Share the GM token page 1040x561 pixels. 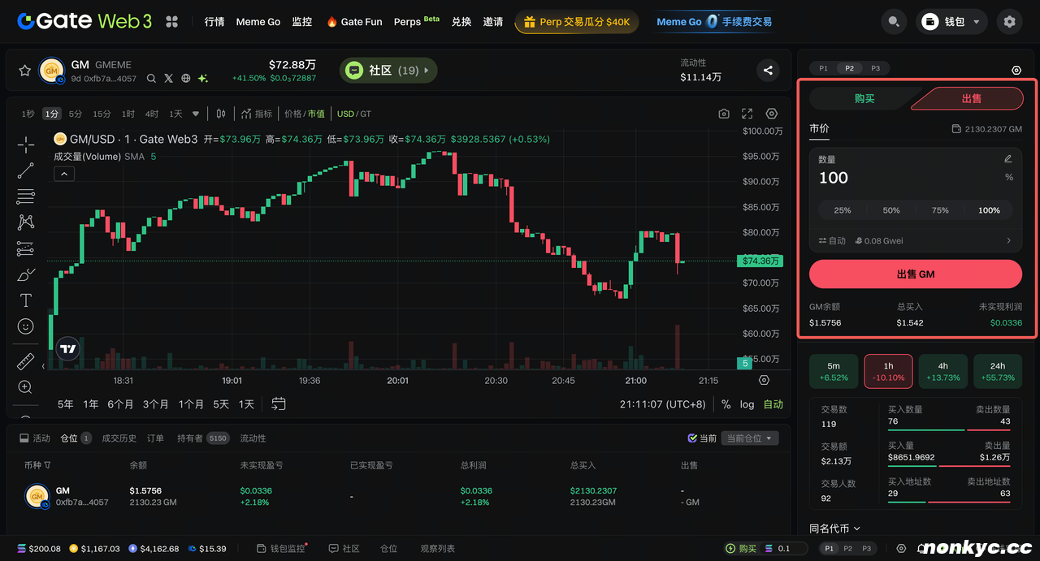click(x=768, y=71)
